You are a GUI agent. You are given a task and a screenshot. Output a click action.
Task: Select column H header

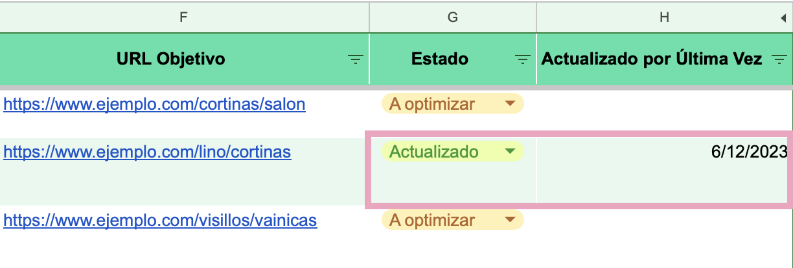(663, 18)
